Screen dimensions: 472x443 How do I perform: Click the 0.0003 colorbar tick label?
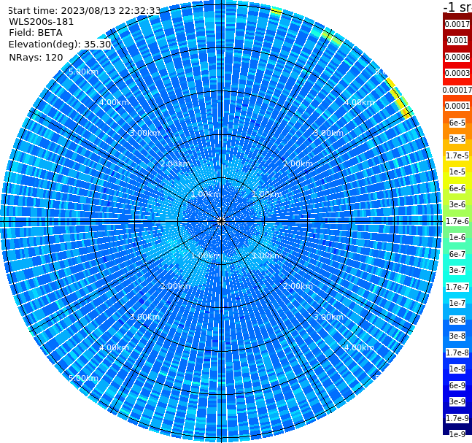pyautogui.click(x=457, y=73)
